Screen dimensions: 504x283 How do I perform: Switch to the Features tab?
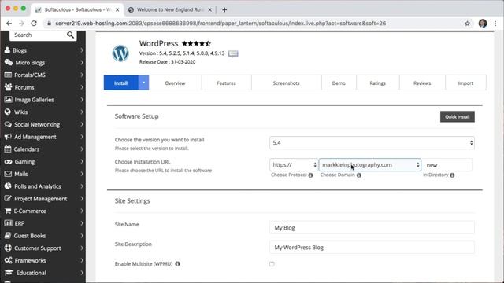(x=226, y=83)
